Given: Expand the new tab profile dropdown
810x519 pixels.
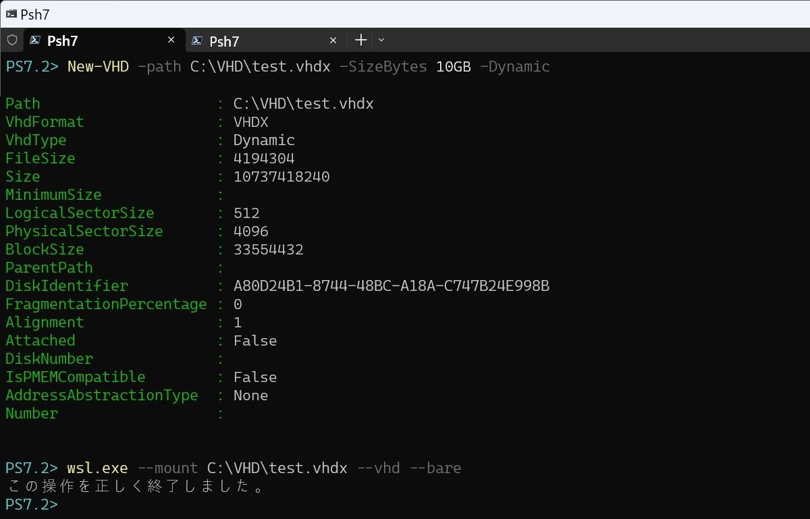Looking at the screenshot, I should pos(381,40).
